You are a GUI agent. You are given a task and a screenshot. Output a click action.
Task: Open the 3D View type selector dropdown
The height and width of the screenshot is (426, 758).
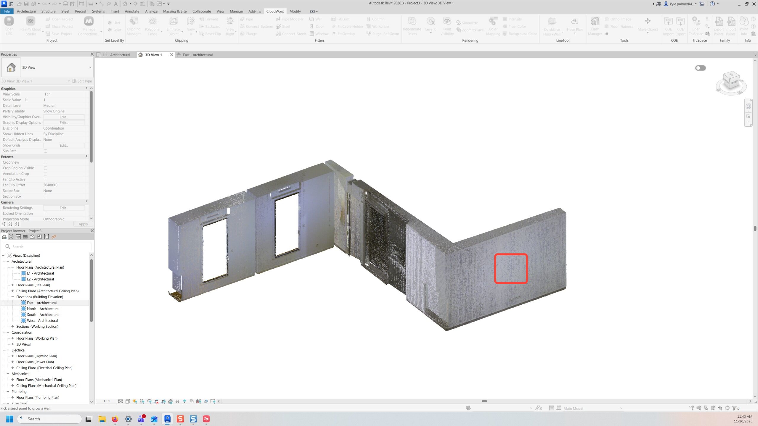(x=90, y=67)
